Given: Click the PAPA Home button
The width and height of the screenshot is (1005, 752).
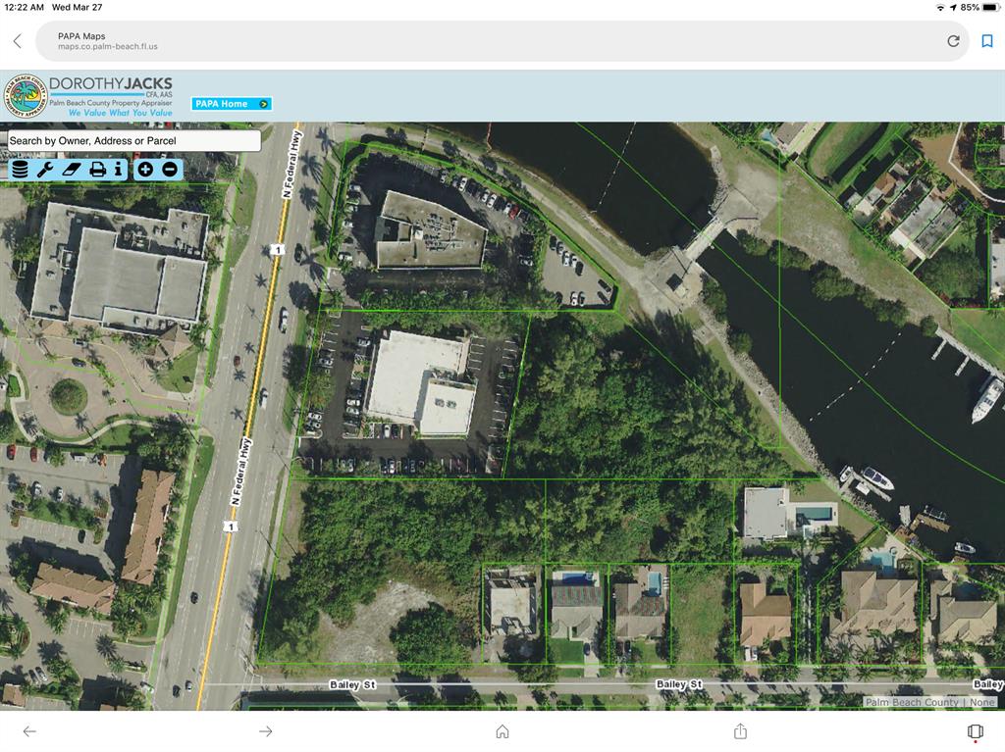Looking at the screenshot, I should [x=231, y=104].
